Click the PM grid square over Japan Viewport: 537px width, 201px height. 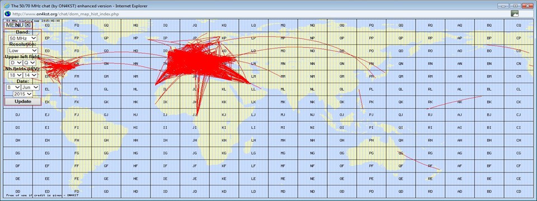click(371, 76)
